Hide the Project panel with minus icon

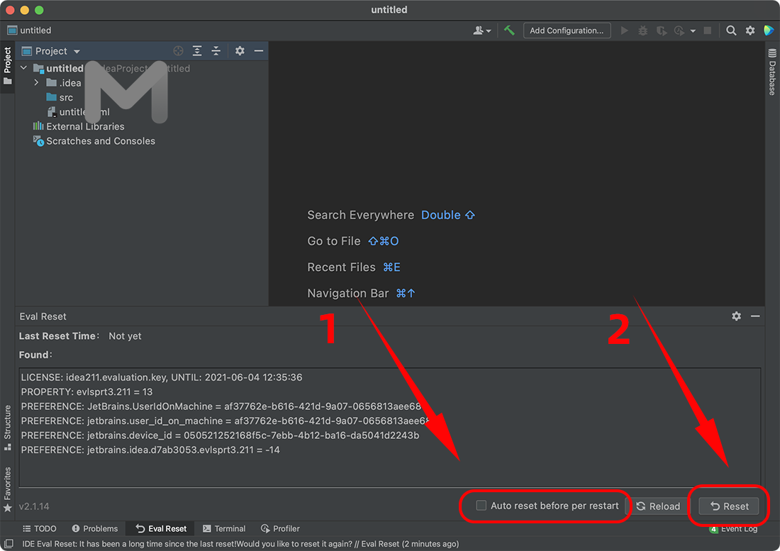point(259,51)
